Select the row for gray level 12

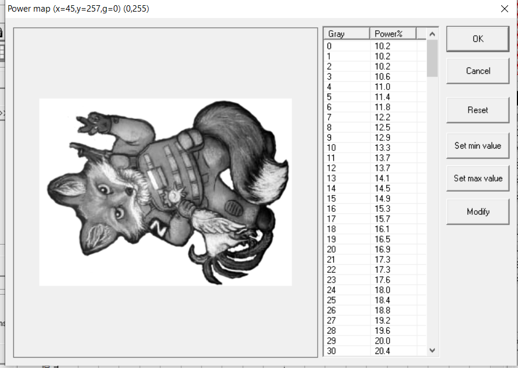(x=375, y=168)
